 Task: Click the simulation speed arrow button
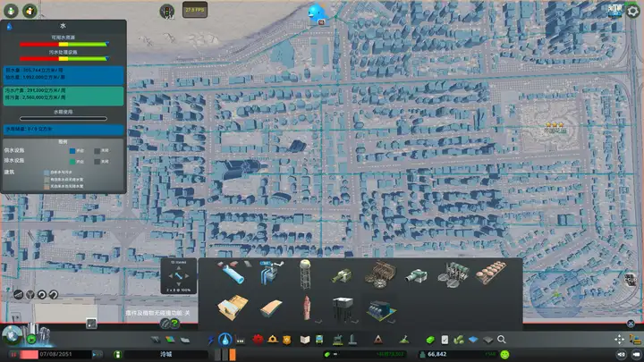click(97, 354)
